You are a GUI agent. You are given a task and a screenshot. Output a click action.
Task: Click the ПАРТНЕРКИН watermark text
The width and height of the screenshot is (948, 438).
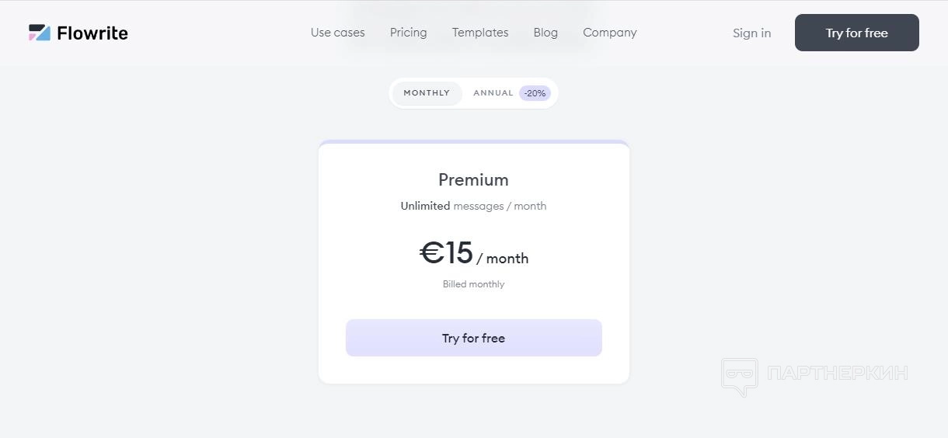837,373
